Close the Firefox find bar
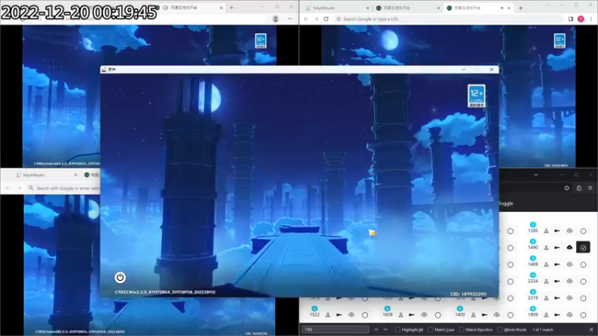Image resolution: width=598 pixels, height=336 pixels. click(591, 329)
